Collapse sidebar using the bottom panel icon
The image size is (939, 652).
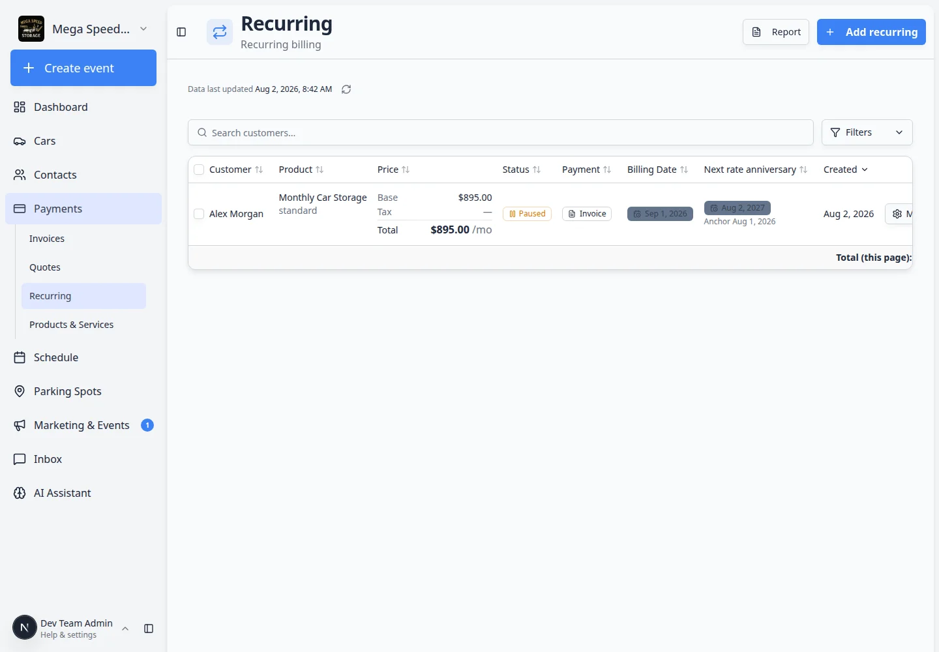click(149, 629)
